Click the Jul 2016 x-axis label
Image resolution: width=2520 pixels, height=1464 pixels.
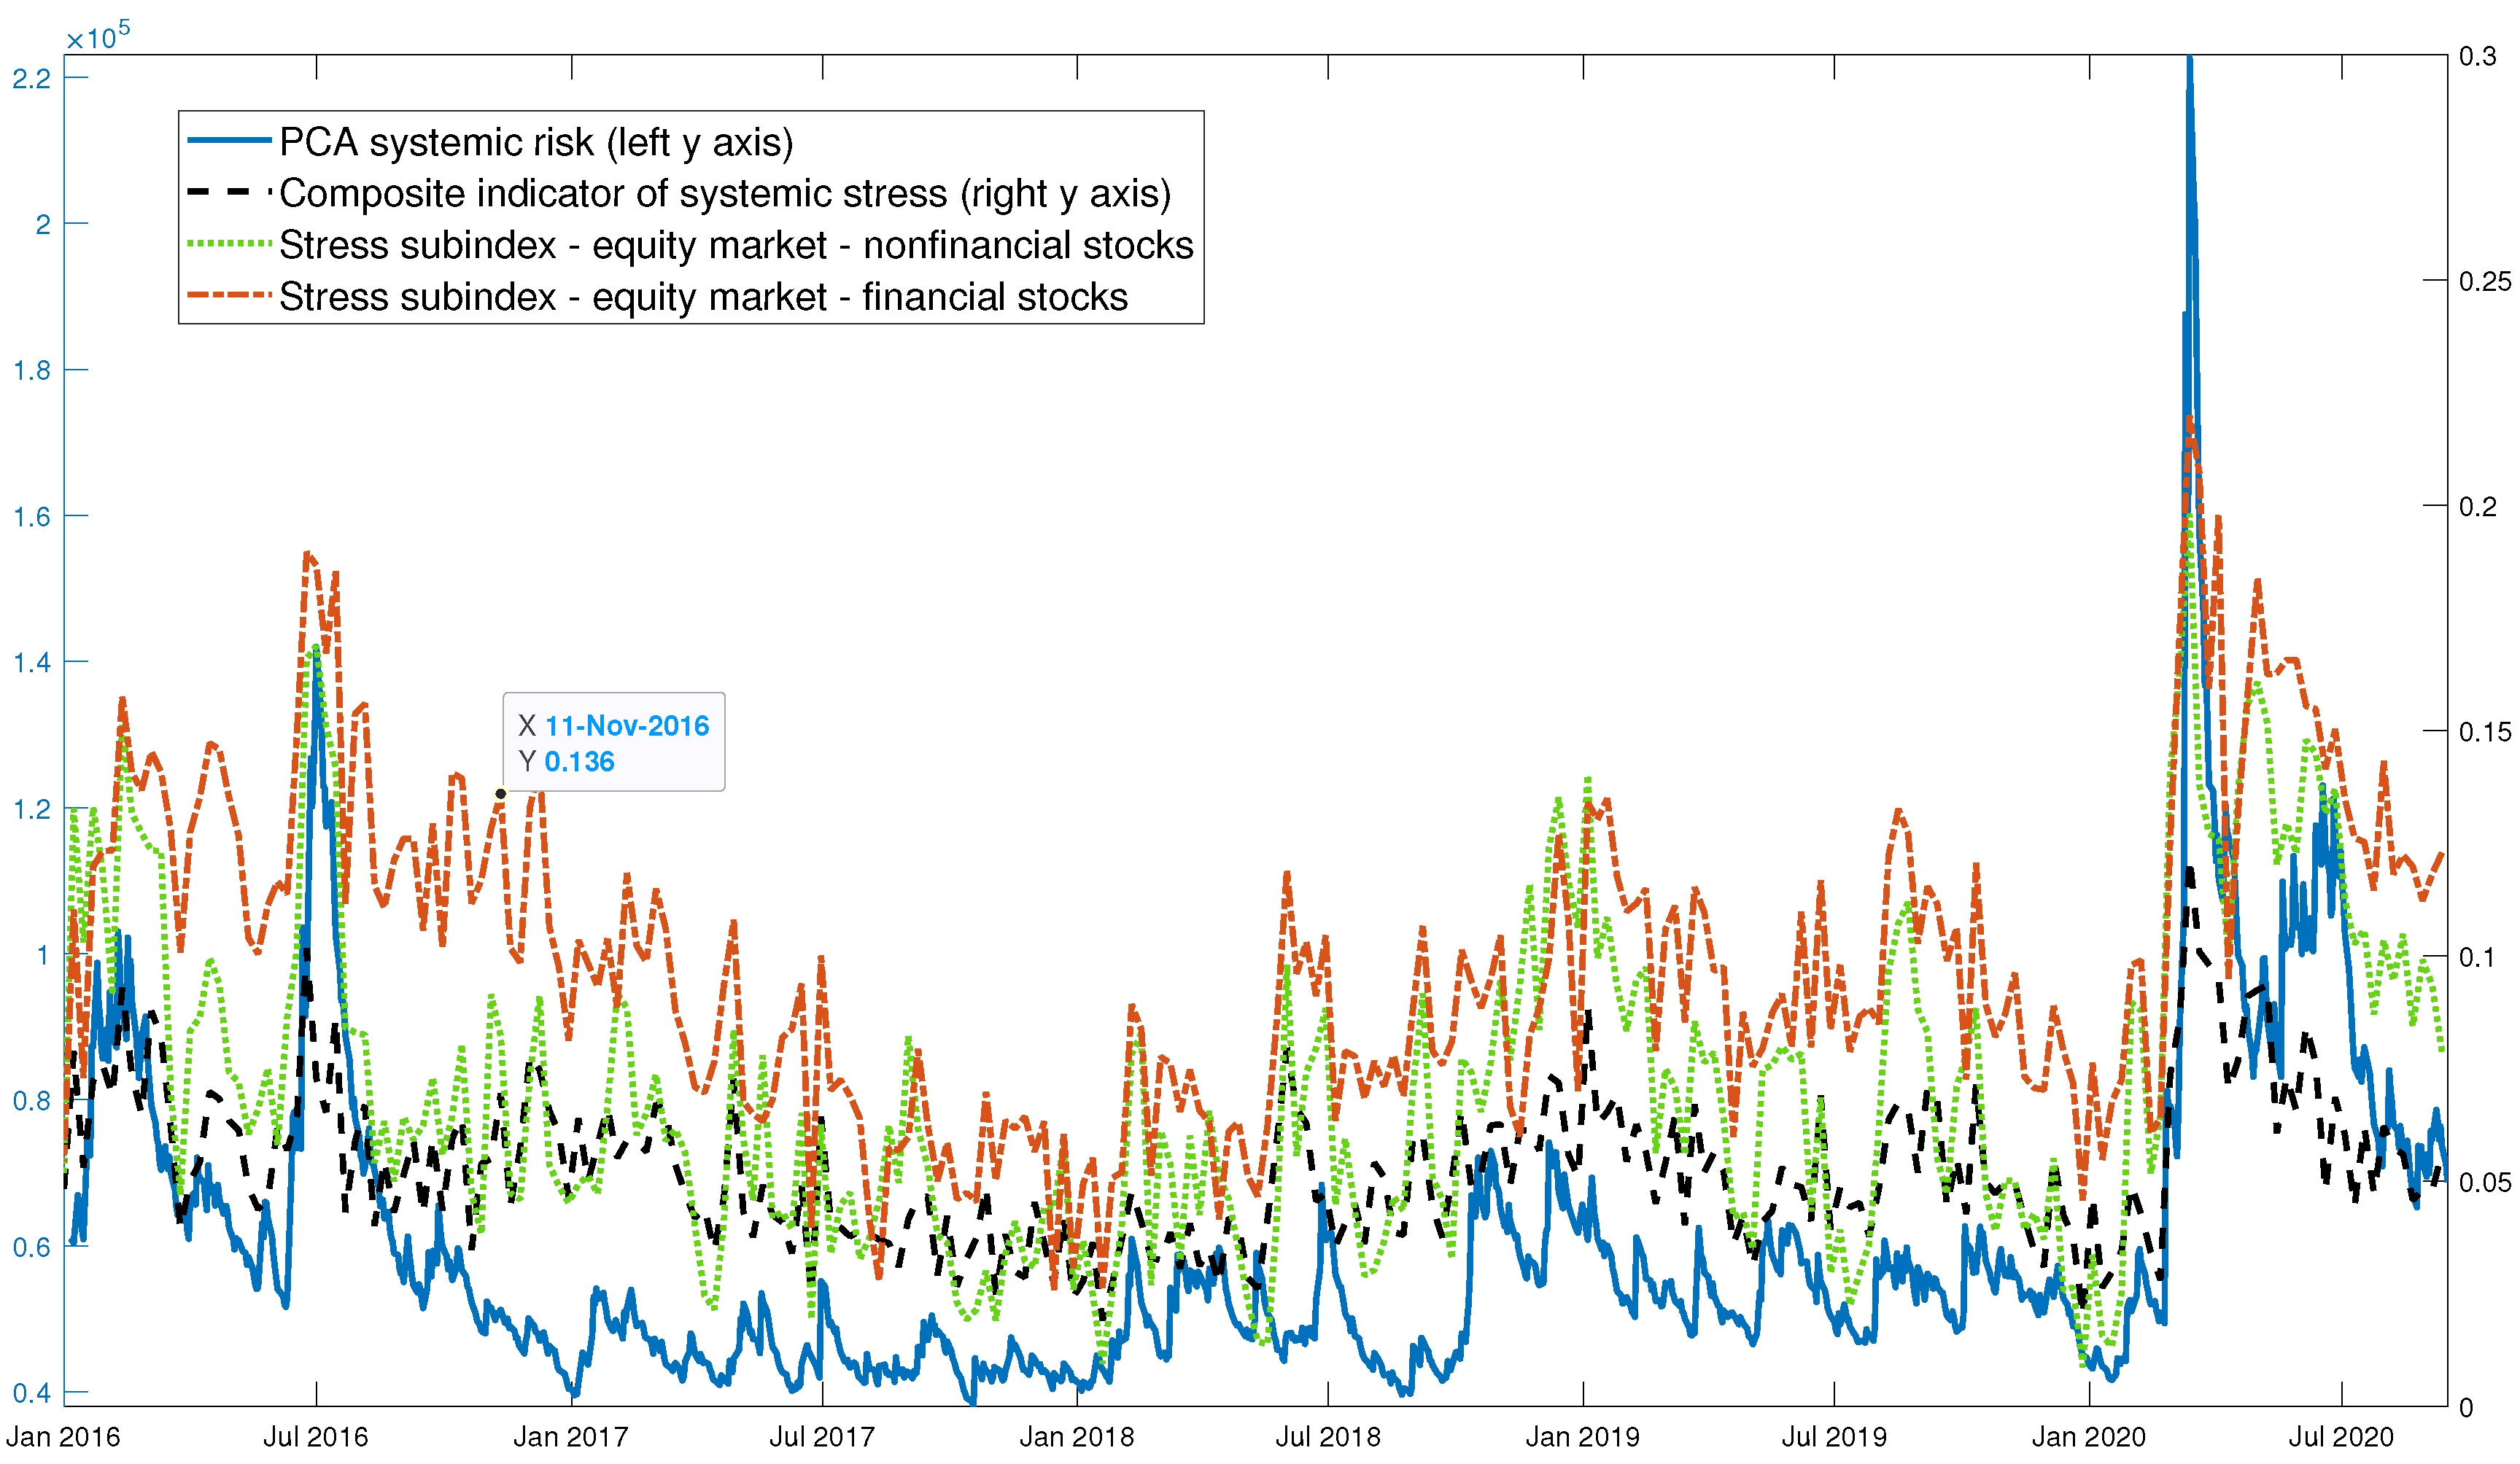click(315, 1437)
